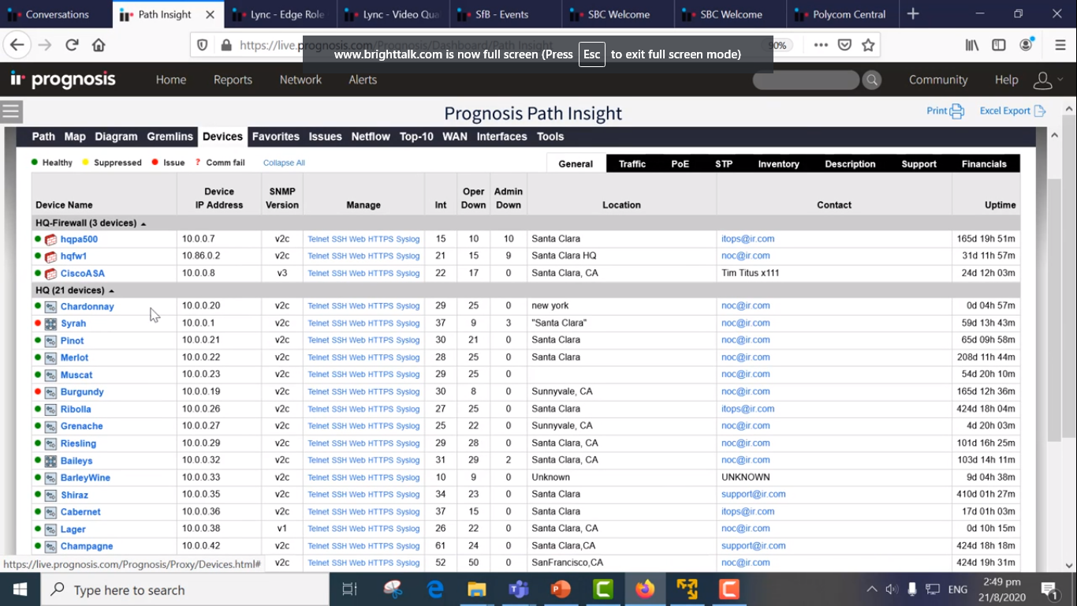Viewport: 1077px width, 606px height.
Task: Bookmark this page with star icon
Action: (868, 45)
